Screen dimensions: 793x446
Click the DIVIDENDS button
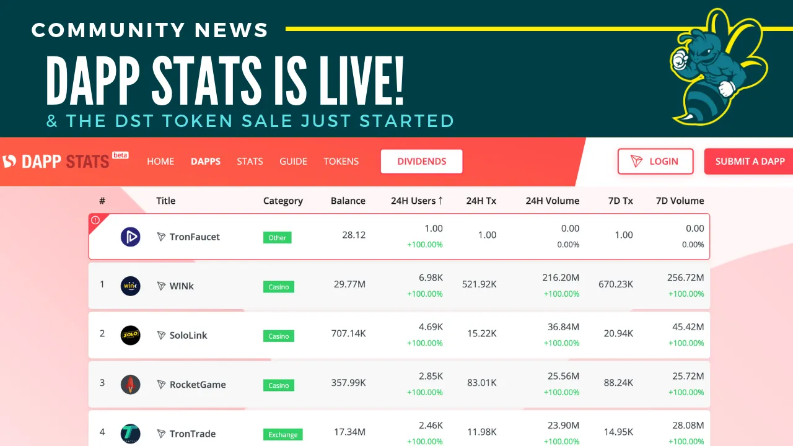point(421,161)
